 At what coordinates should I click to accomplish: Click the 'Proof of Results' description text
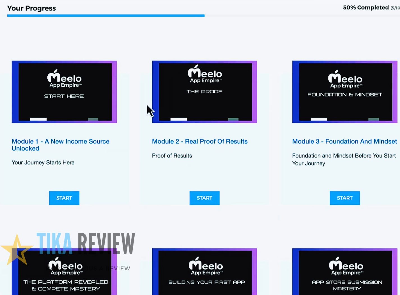click(x=172, y=156)
